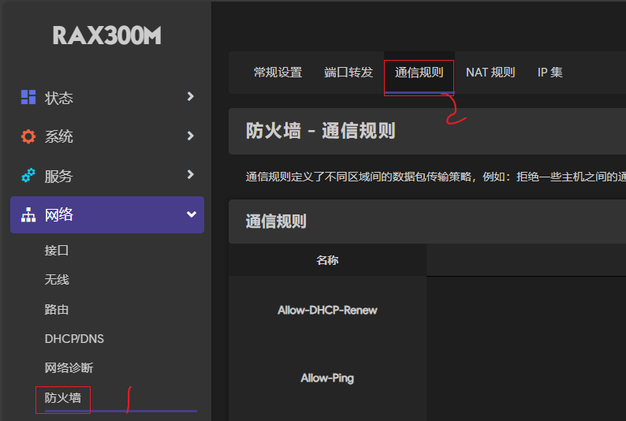Open 网络诊断 diagnostics page
Viewport: 626px width, 421px height.
(69, 368)
